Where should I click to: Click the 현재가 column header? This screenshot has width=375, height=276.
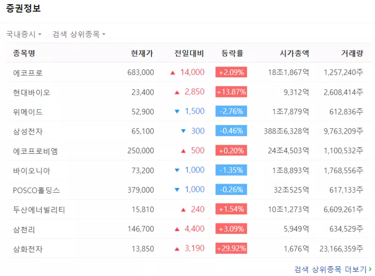click(142, 53)
